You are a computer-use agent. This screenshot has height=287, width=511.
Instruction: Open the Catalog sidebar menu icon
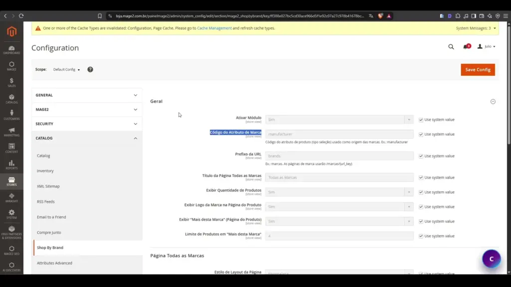pyautogui.click(x=12, y=99)
